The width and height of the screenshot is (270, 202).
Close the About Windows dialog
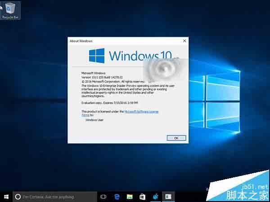pos(184,41)
